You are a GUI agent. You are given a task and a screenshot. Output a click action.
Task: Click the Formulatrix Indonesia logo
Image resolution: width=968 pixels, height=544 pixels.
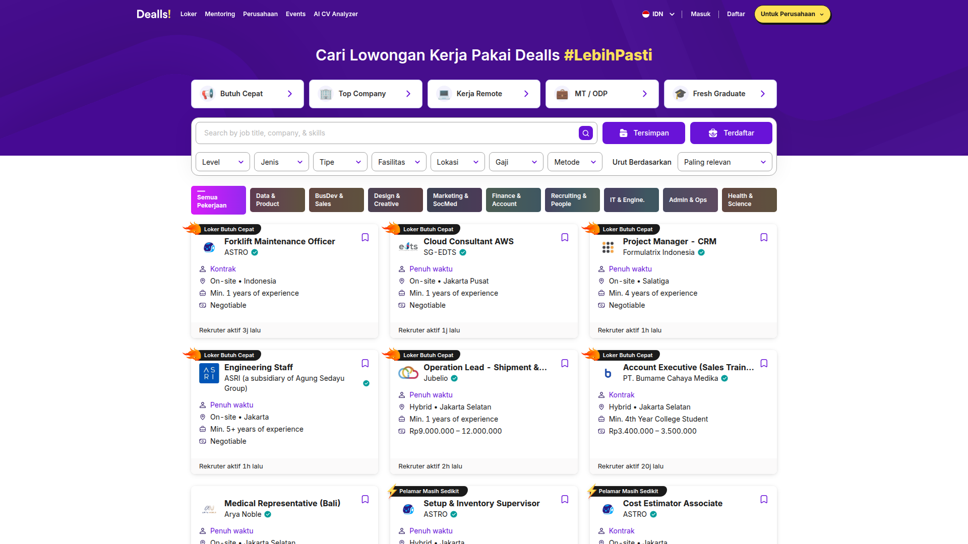[x=608, y=247]
